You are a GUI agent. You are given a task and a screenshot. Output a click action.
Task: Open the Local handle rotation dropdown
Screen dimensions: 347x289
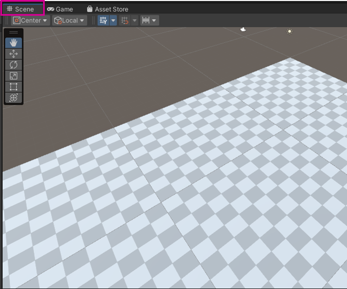click(70, 20)
